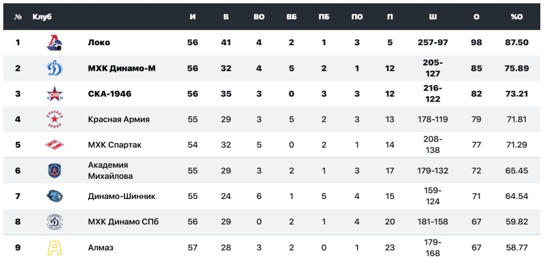Click the Красная Армия team logo
544x266 pixels.
coord(55,119)
